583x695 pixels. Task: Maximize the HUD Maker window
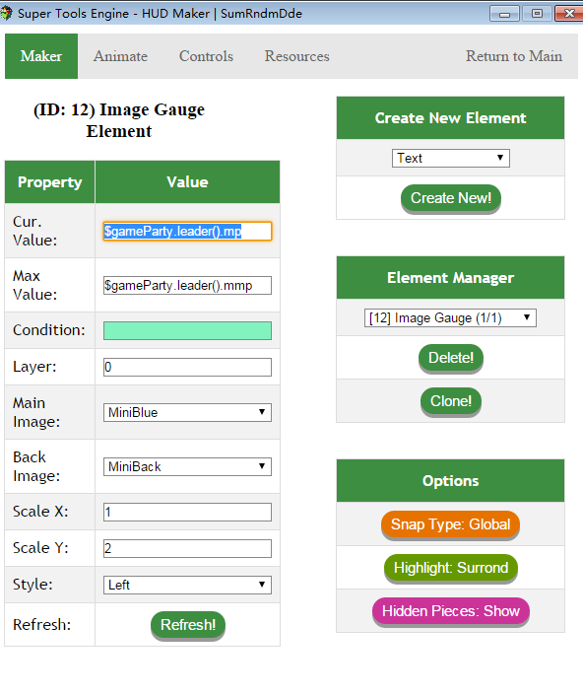click(537, 13)
